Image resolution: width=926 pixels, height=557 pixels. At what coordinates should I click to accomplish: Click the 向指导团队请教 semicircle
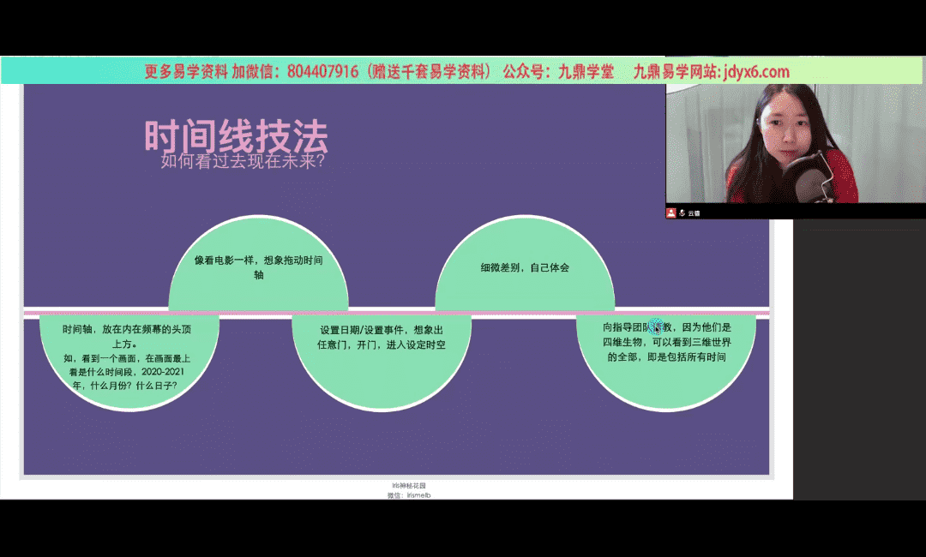[665, 341]
